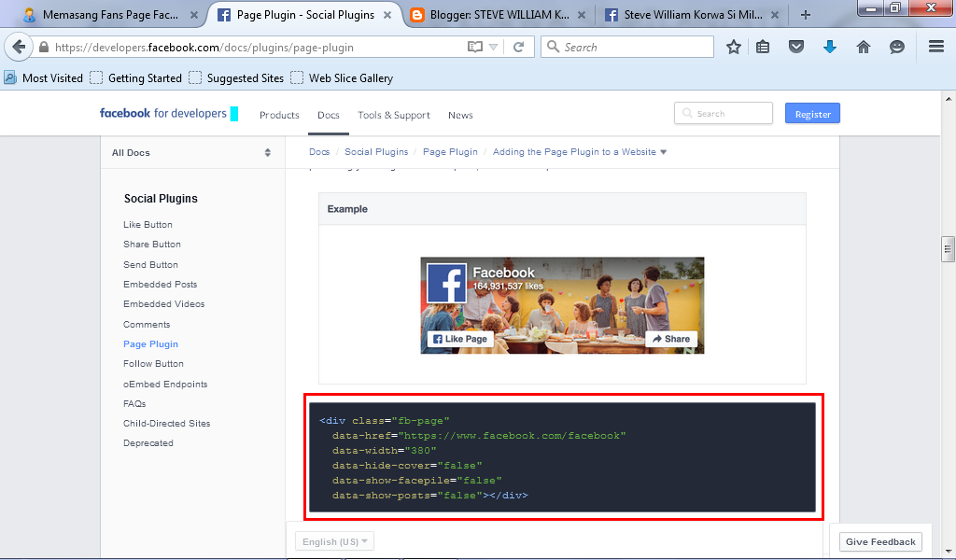Click the Facebook logo thumbnail in example
Image resolution: width=956 pixels, height=560 pixels.
pos(447,284)
